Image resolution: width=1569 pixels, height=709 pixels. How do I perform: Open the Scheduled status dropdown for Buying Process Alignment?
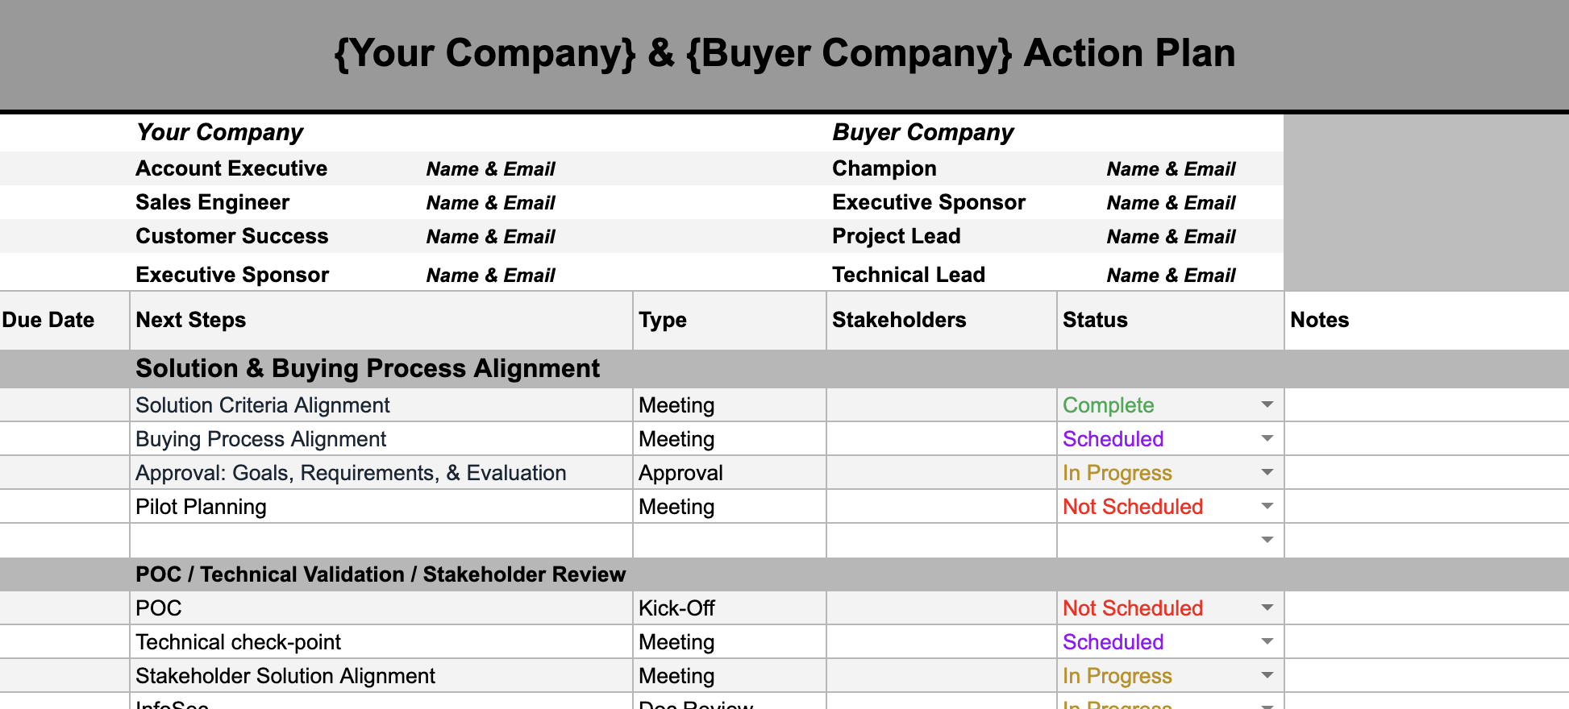pyautogui.click(x=1267, y=439)
